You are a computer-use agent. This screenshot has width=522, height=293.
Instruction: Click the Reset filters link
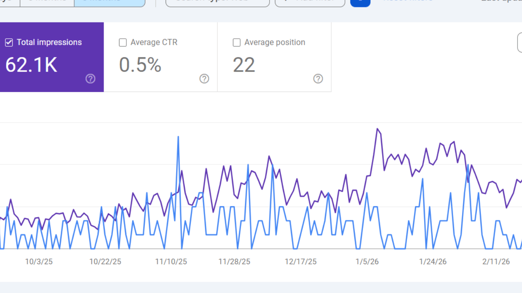[x=408, y=1]
